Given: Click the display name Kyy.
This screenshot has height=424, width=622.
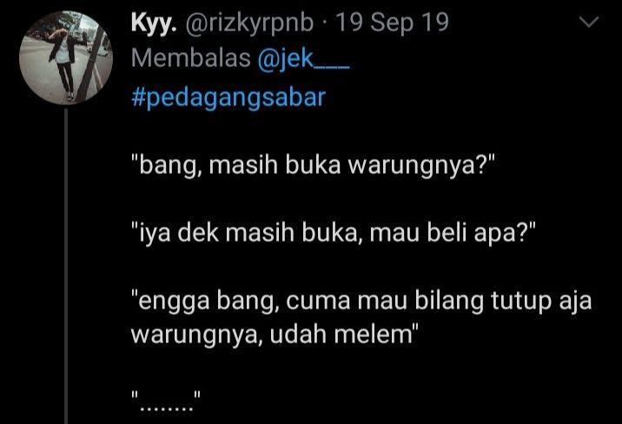Looking at the screenshot, I should click(154, 23).
